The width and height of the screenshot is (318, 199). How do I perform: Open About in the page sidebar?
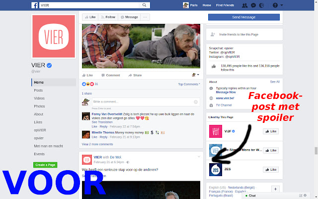[39, 114]
